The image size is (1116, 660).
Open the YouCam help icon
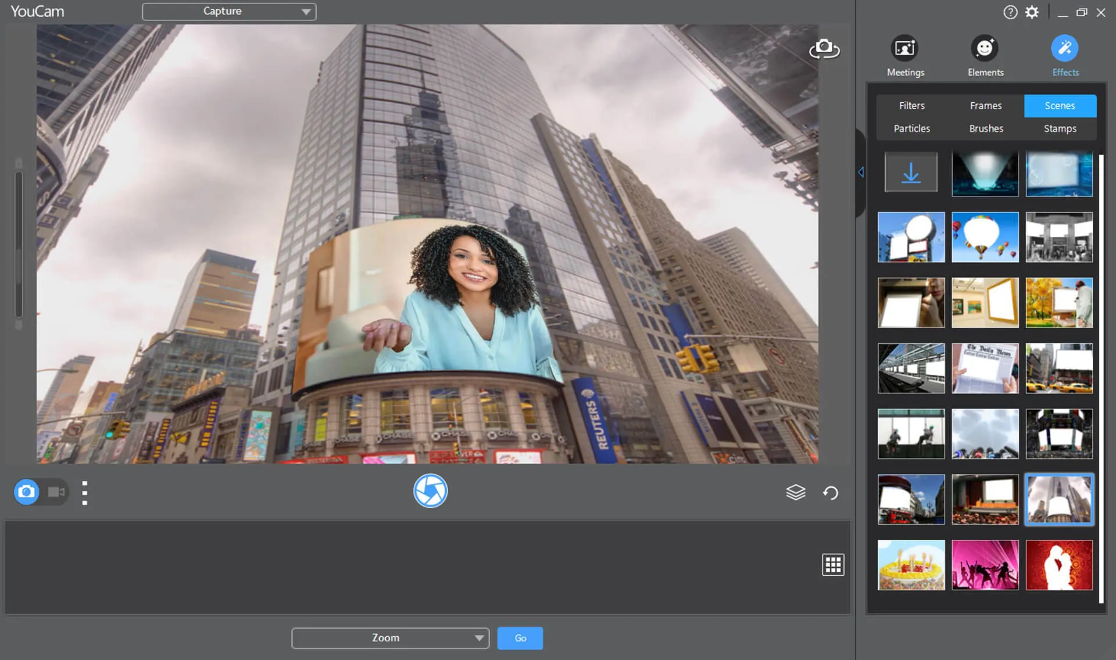(x=1010, y=12)
